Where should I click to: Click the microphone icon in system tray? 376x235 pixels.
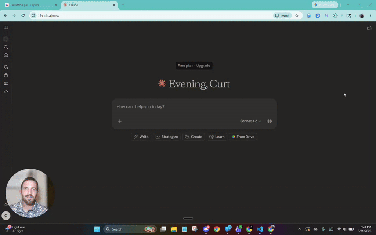[x=323, y=229]
